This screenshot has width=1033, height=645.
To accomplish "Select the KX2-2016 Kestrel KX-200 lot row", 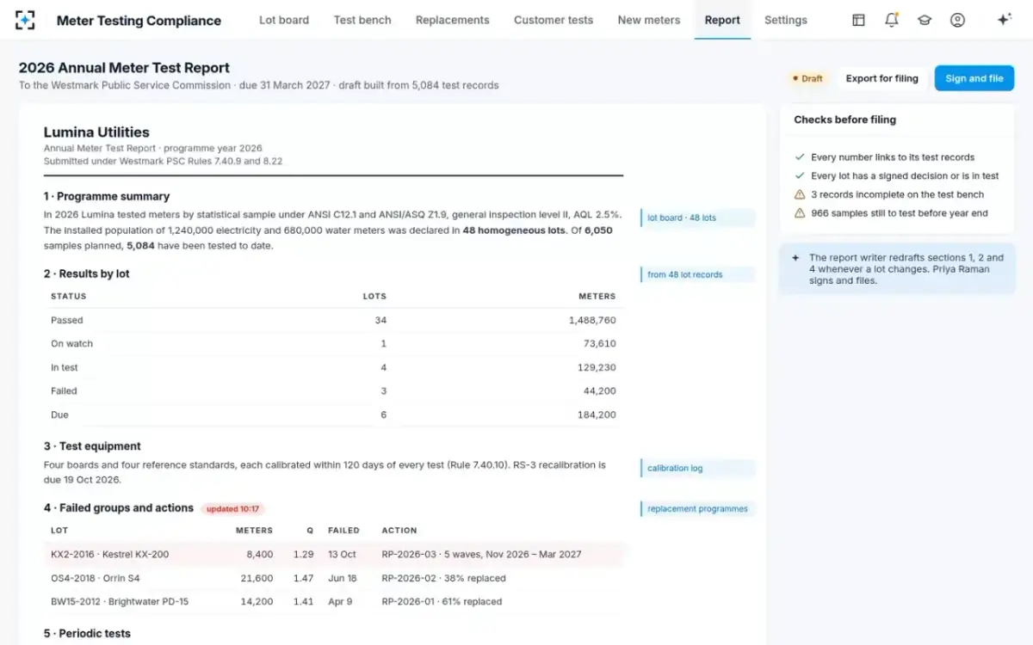I will click(x=334, y=555).
